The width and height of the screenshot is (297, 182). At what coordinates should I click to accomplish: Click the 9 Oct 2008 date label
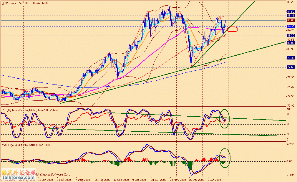pyautogui.click(x=139, y=180)
